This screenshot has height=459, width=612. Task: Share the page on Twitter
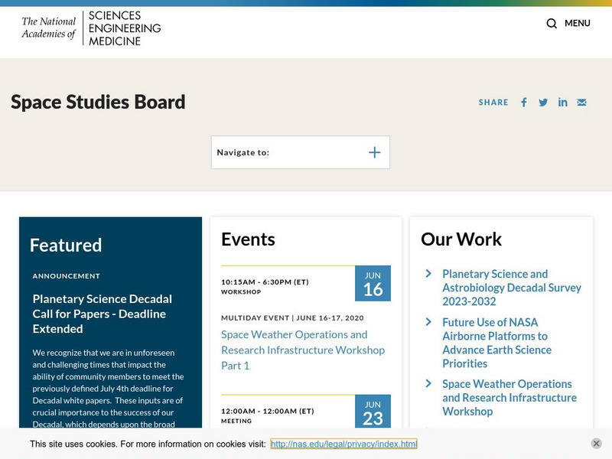543,102
